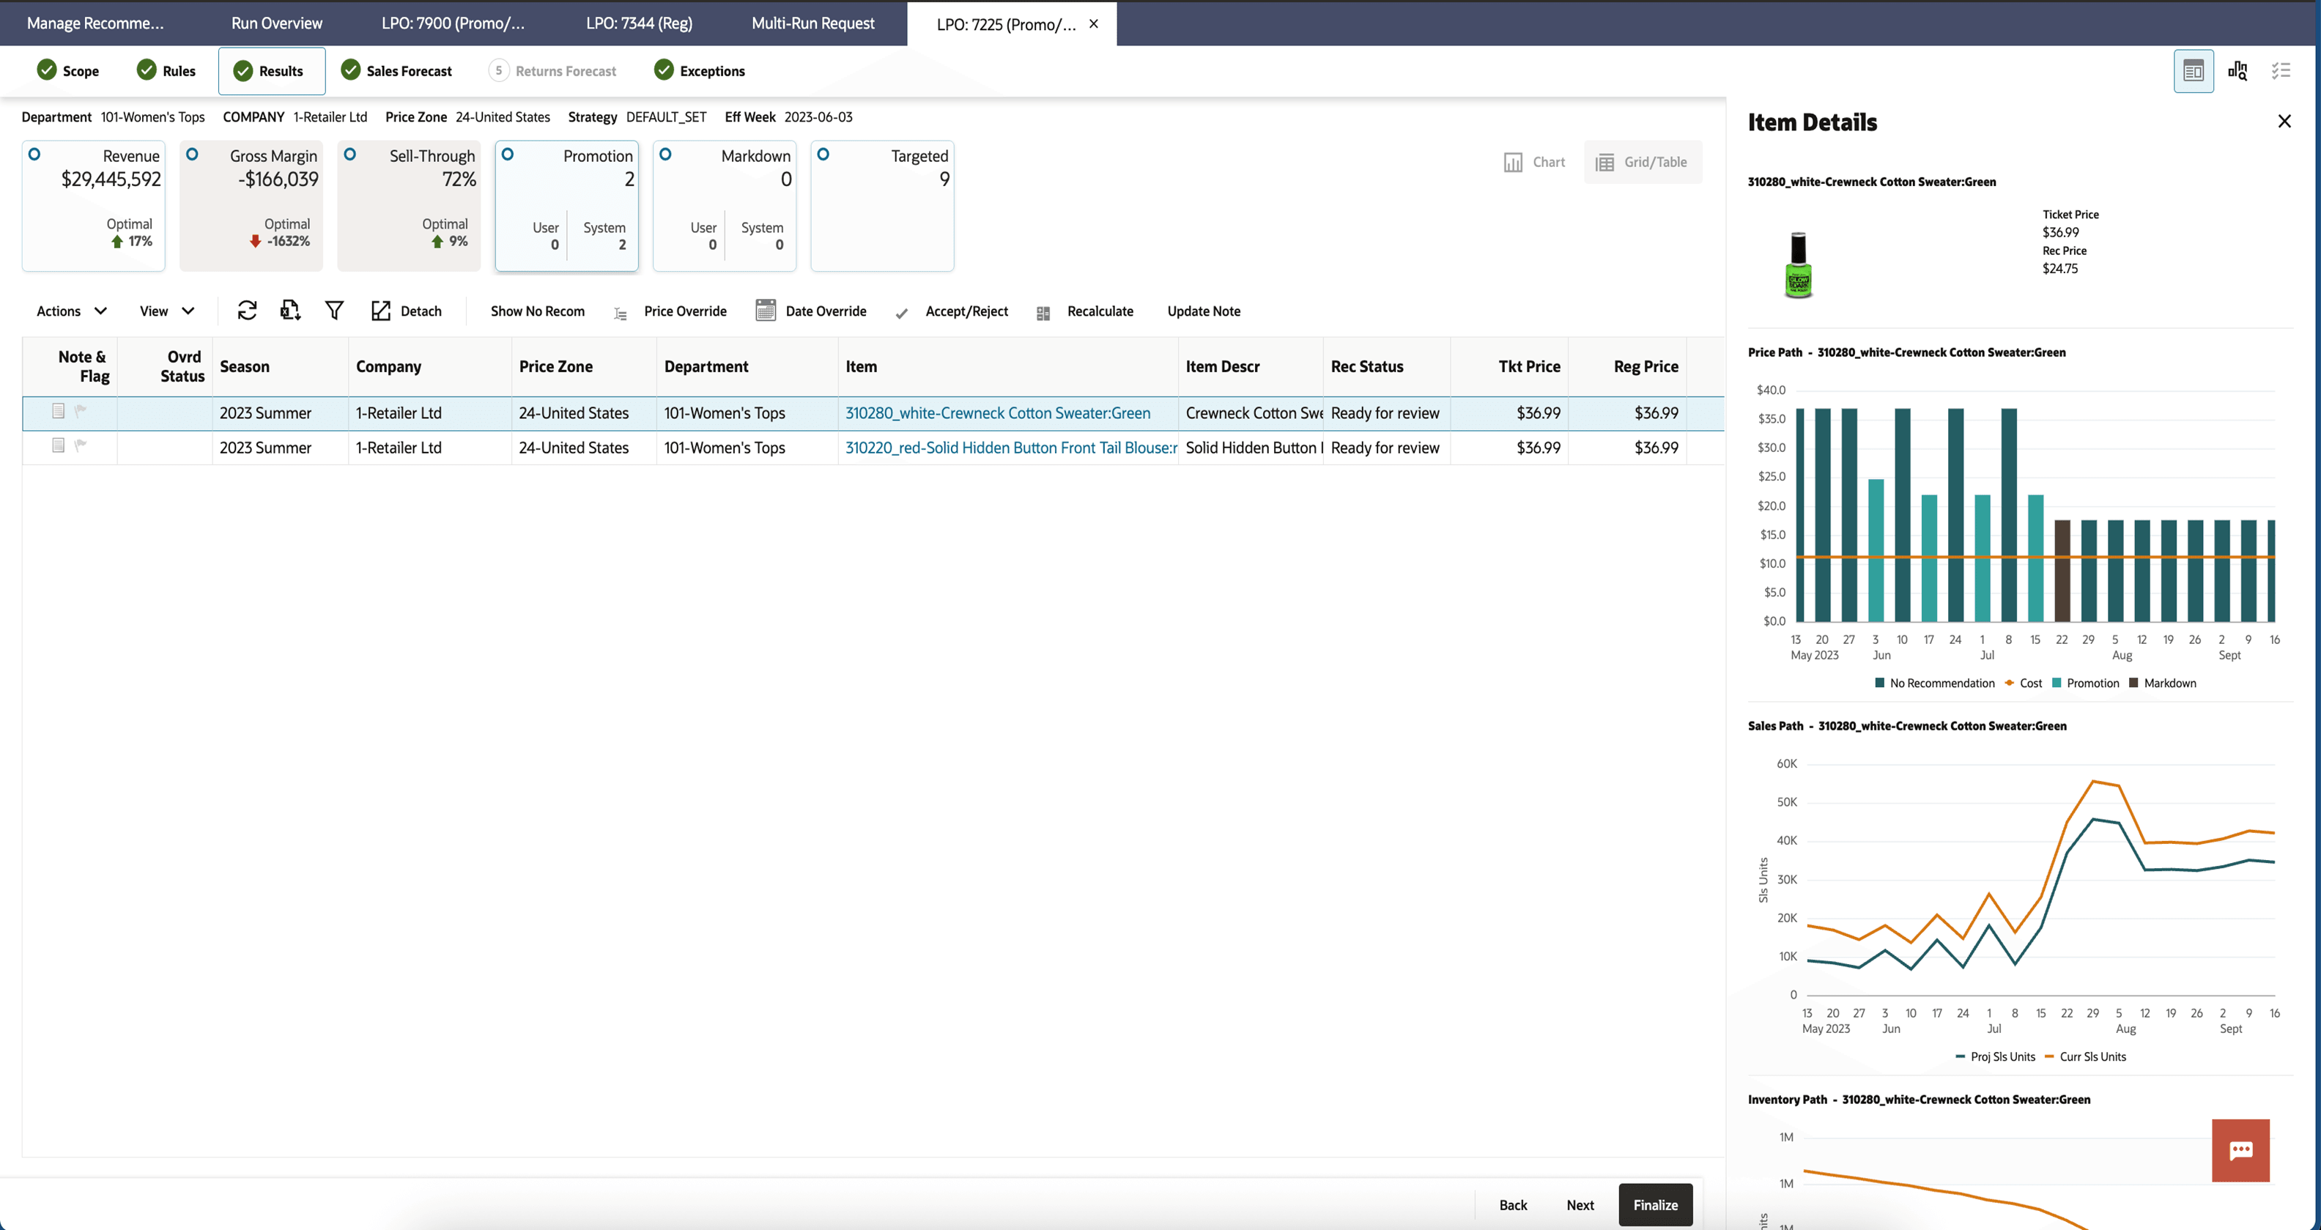2321x1230 pixels.
Task: Open the item details panel icon
Action: click(x=2193, y=71)
